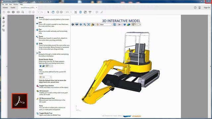This screenshot has height=119, width=212.
Task: Click the Default View home icon
Action: 97,24
